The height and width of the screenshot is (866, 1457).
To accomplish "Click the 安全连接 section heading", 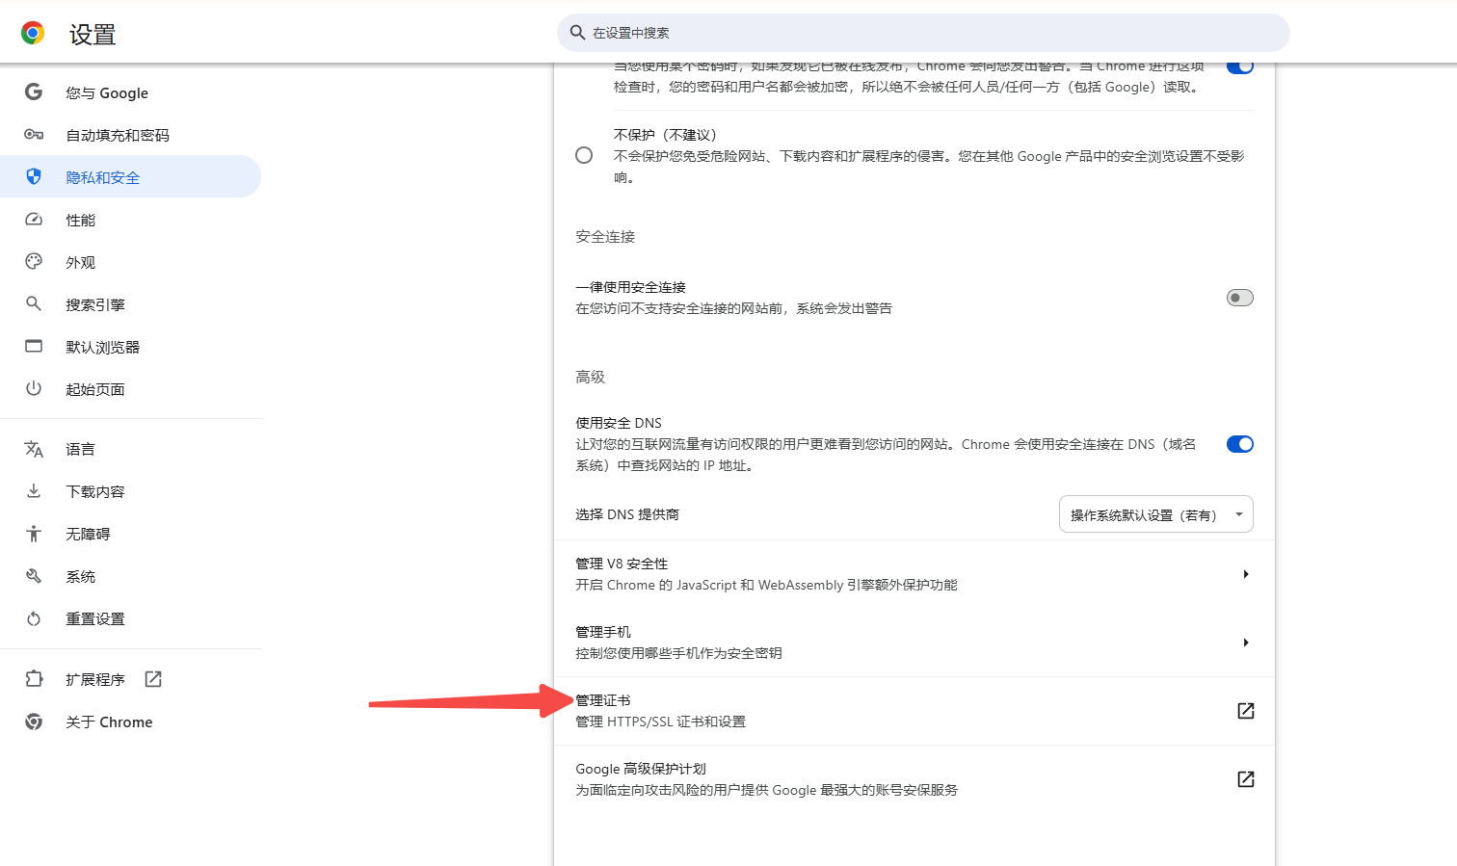I will point(605,236).
